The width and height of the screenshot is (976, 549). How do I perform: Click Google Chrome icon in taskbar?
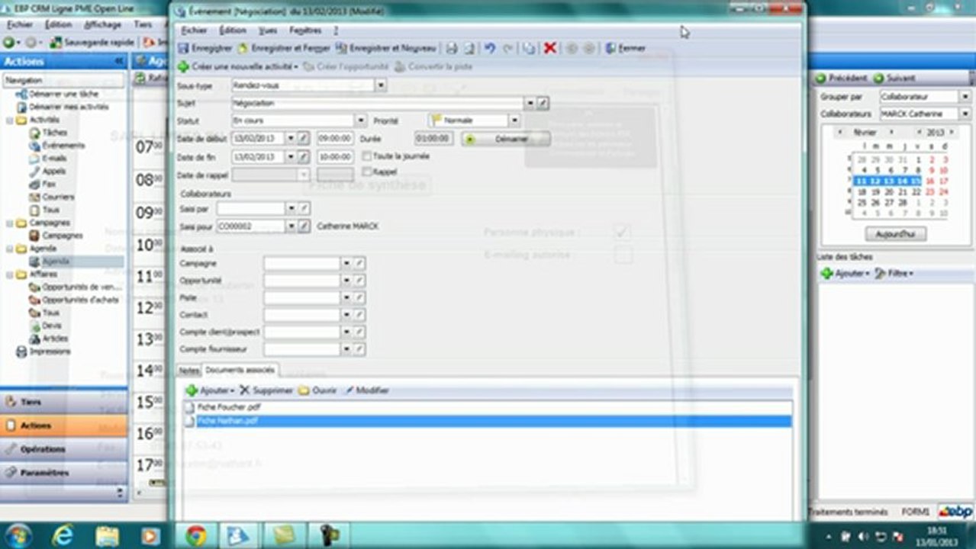click(196, 535)
